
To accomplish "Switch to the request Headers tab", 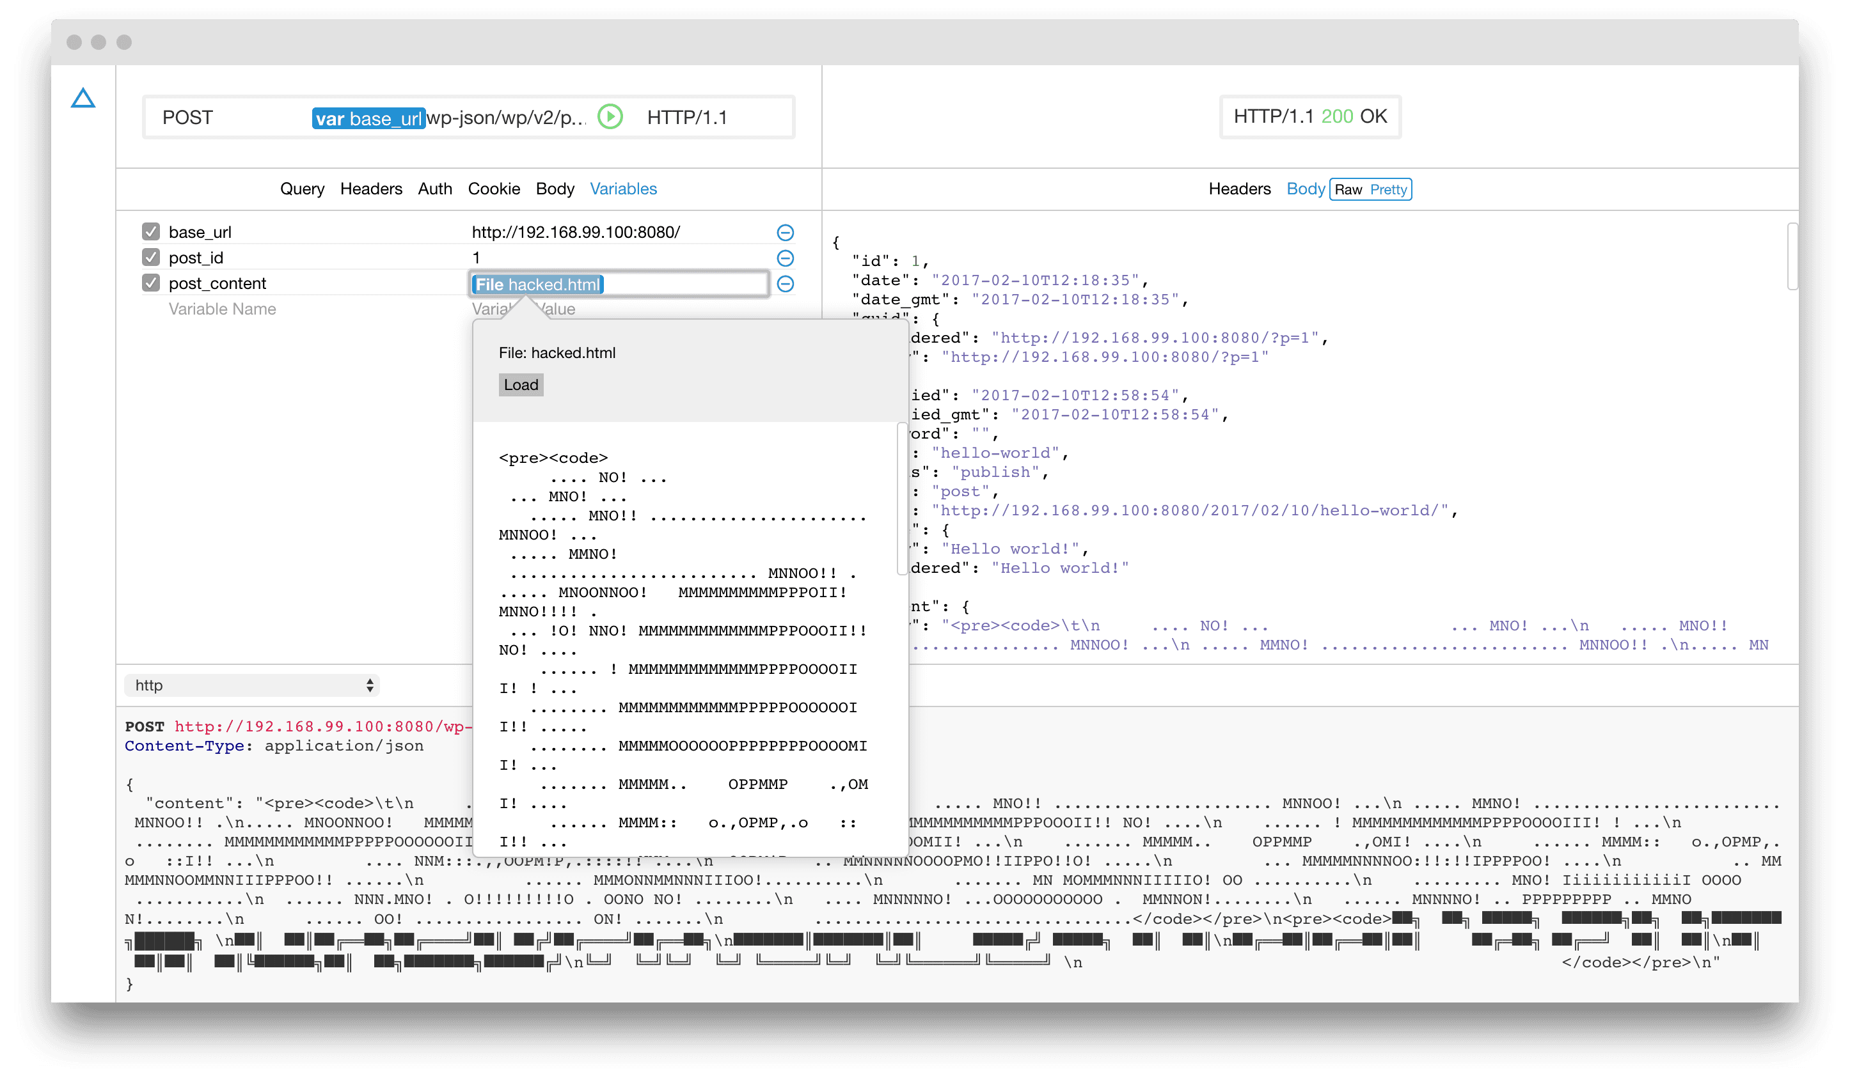I will 371,189.
